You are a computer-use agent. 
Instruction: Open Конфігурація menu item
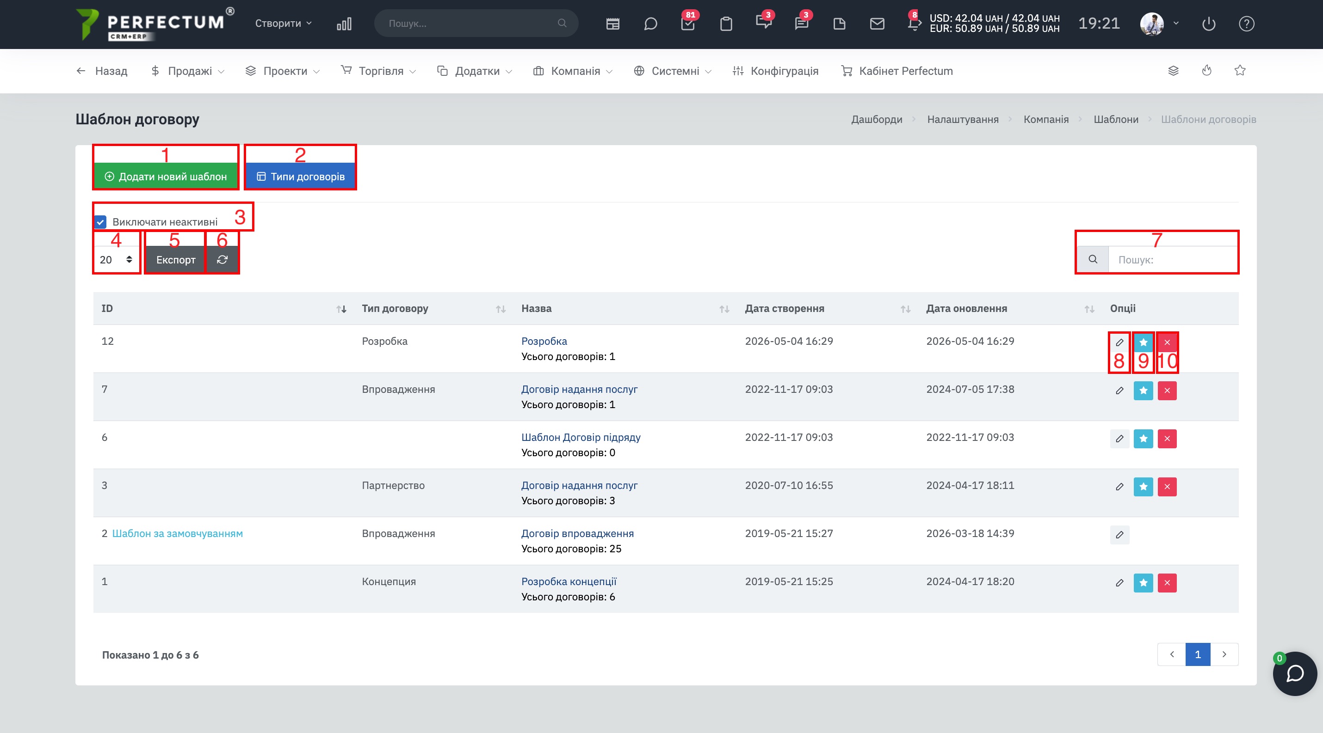point(775,71)
